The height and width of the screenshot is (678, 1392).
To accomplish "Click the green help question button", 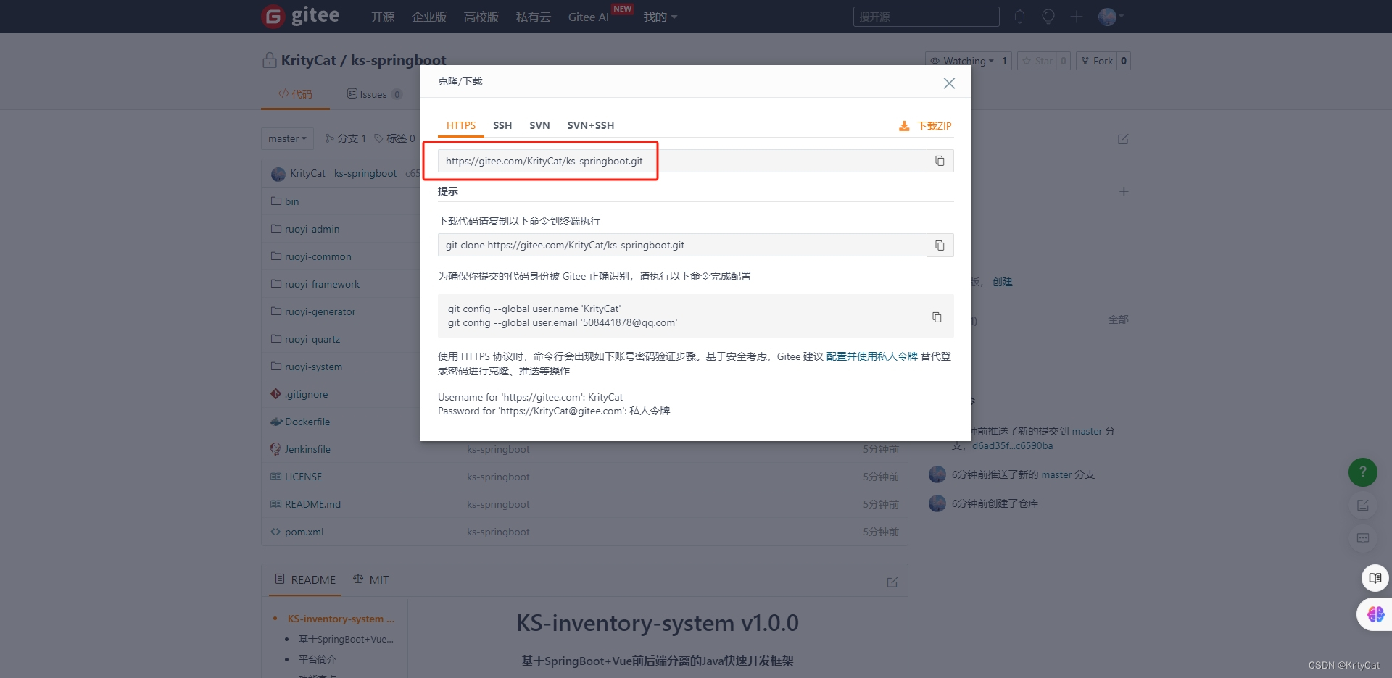I will [x=1363, y=472].
